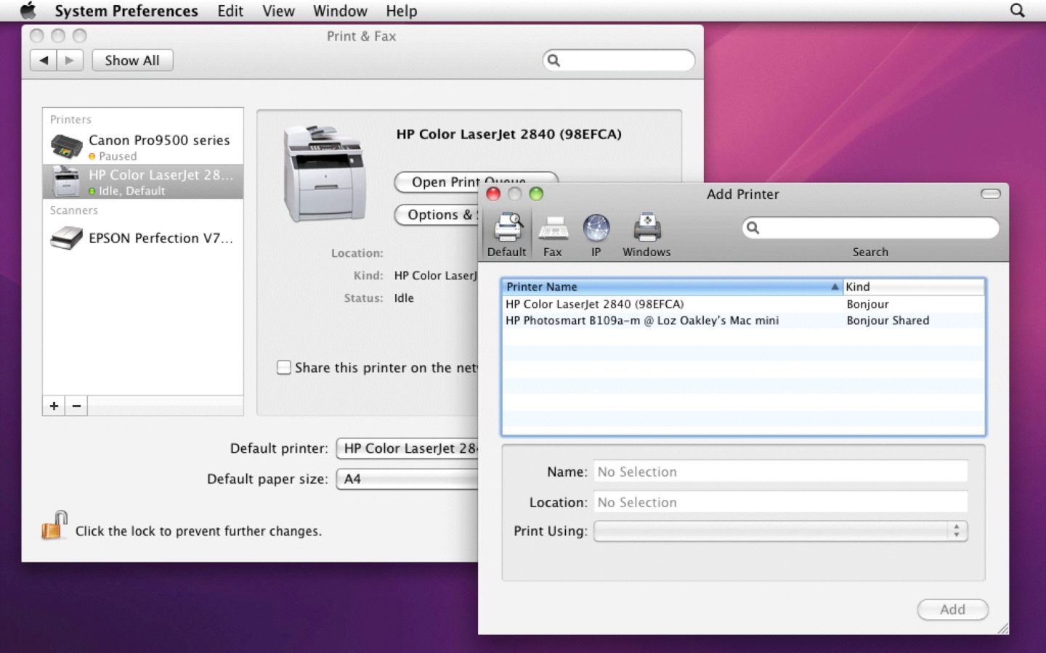The image size is (1046, 653).
Task: Click the Add Printer search field
Action: click(870, 228)
